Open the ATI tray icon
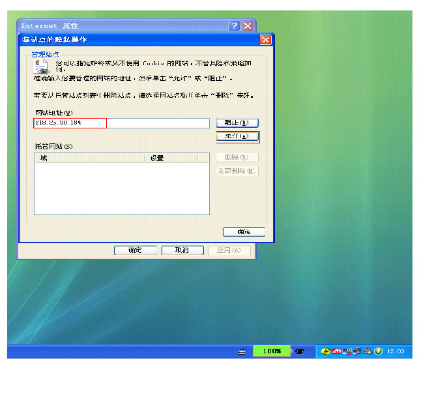This screenshot has width=447, height=395. click(x=336, y=351)
